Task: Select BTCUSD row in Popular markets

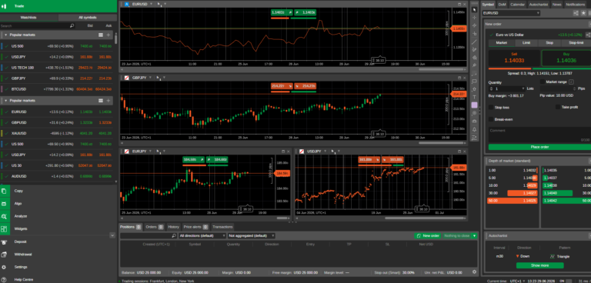Action: tap(57, 89)
